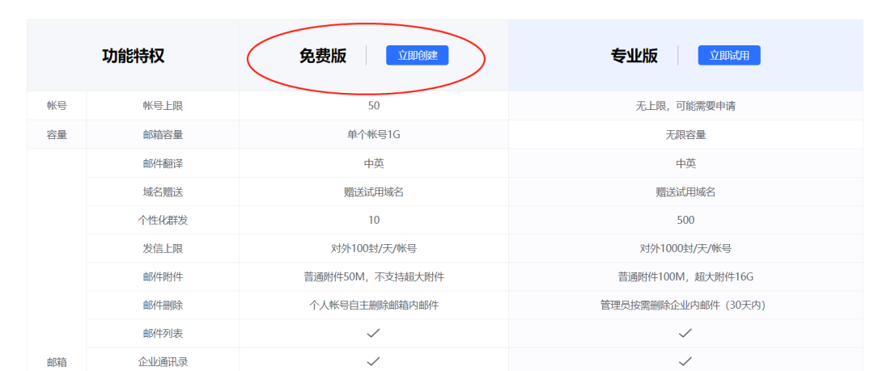
Task: Select the 专业版 column heading
Action: pos(634,56)
